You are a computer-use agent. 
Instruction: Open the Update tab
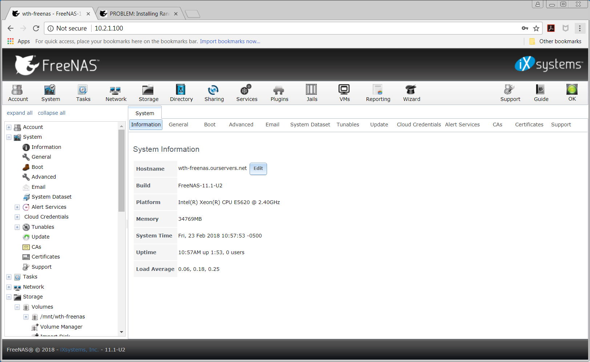tap(379, 125)
